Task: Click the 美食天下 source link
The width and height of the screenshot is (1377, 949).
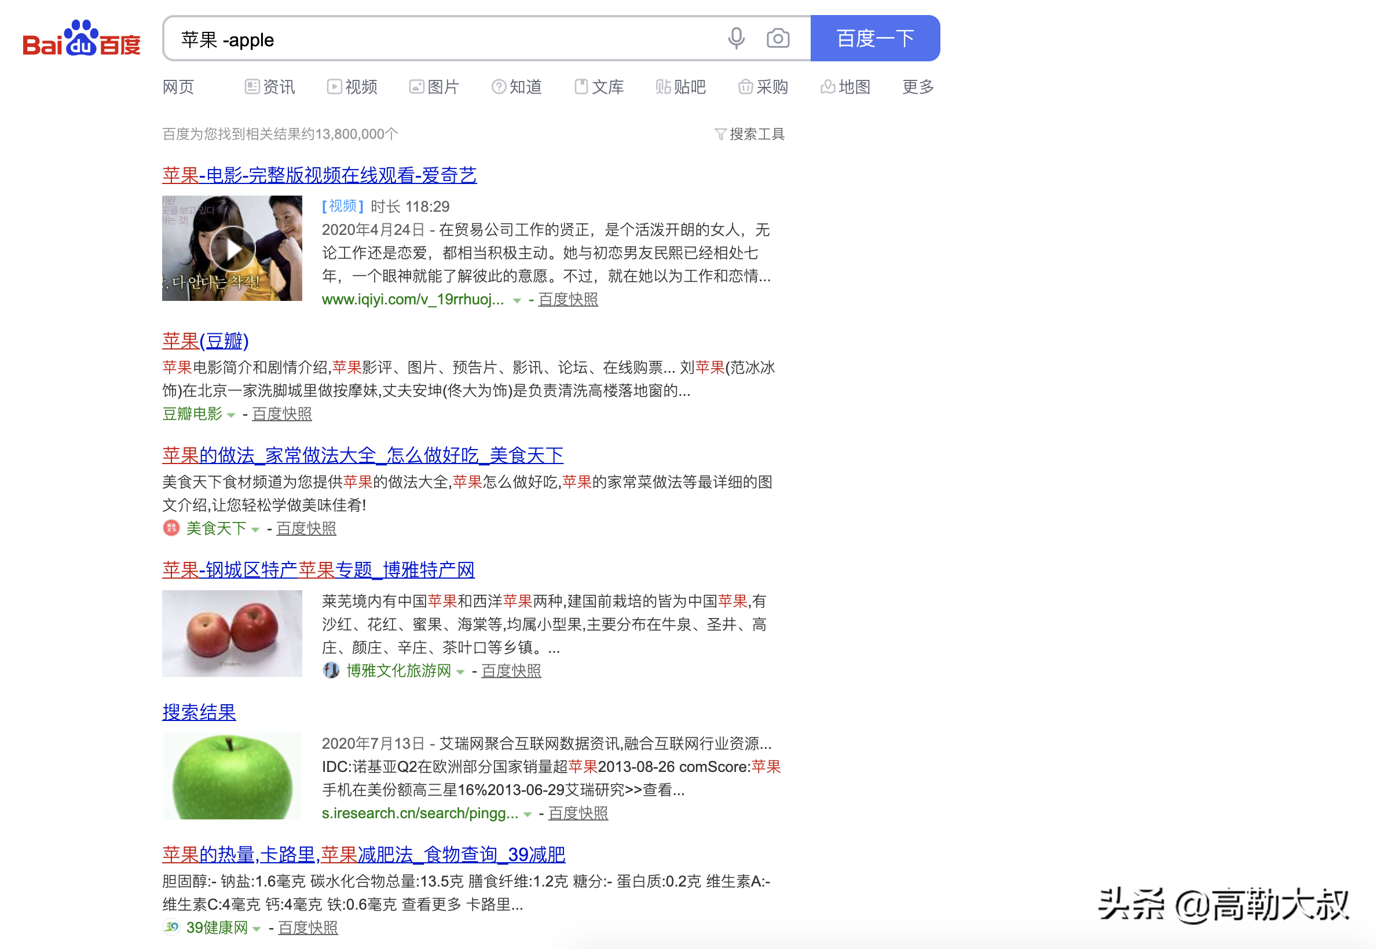Action: point(217,529)
